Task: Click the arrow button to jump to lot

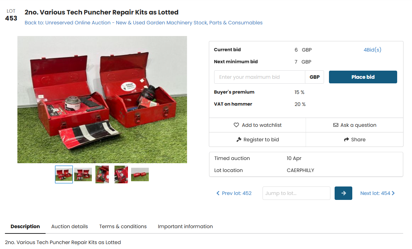Action: [x=343, y=193]
